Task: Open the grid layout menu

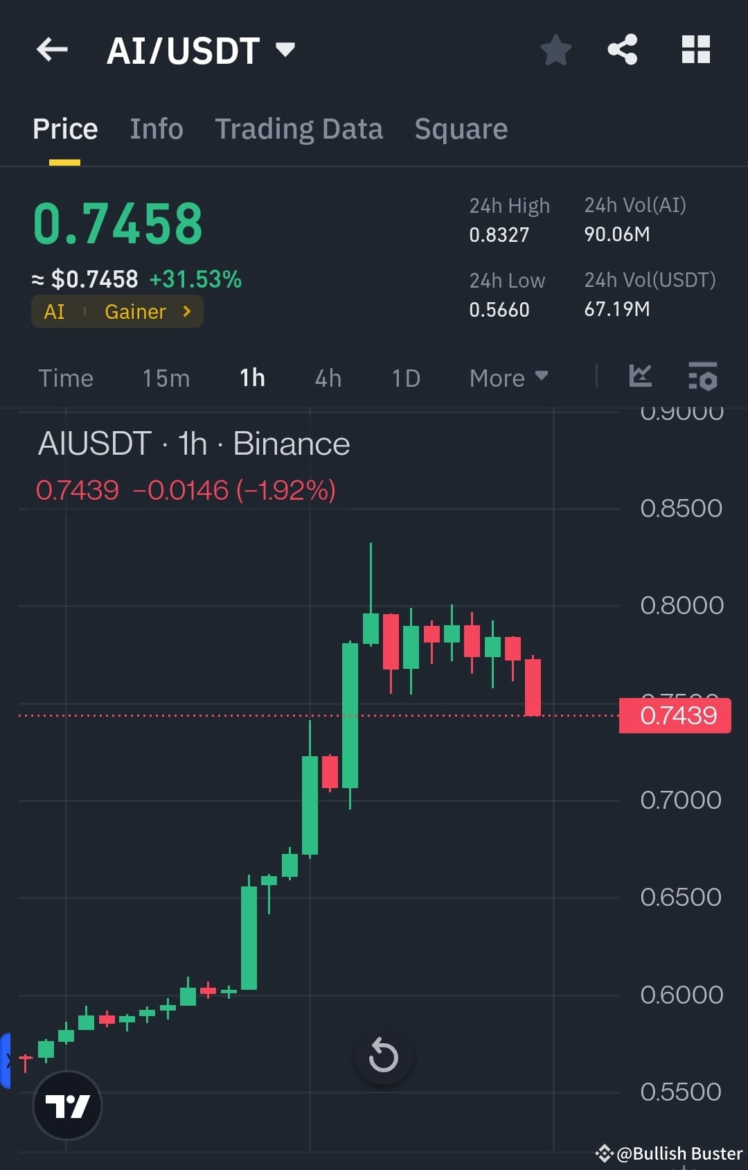Action: pyautogui.click(x=696, y=49)
